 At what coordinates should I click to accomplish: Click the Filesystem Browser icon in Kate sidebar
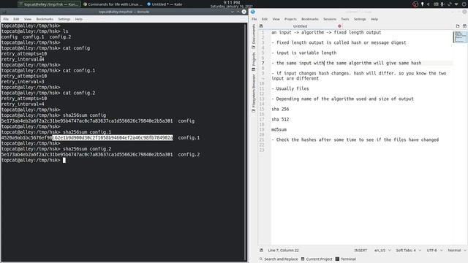(x=254, y=111)
